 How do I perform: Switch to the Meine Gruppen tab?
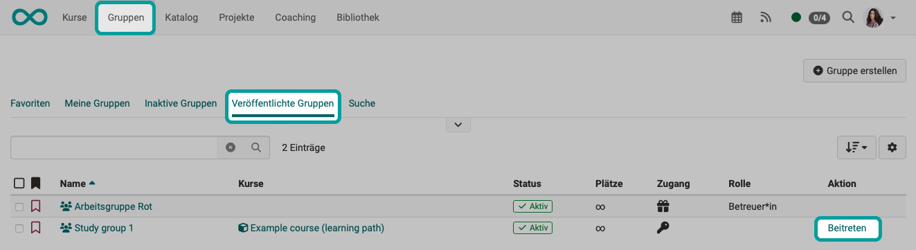[x=97, y=103]
